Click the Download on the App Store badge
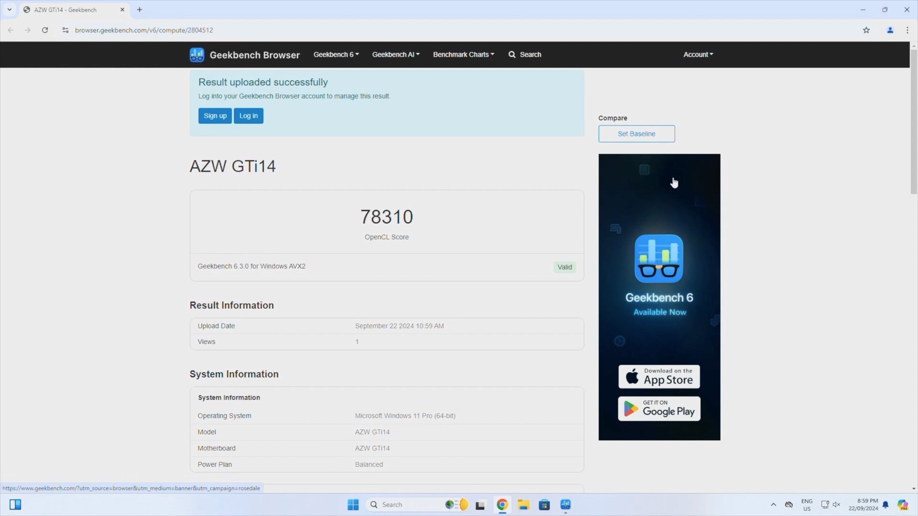The height and width of the screenshot is (516, 918). tap(659, 376)
